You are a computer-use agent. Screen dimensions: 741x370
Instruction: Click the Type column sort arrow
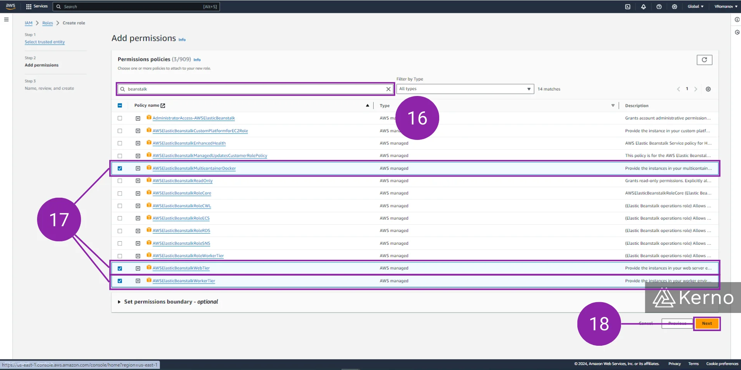tap(613, 106)
